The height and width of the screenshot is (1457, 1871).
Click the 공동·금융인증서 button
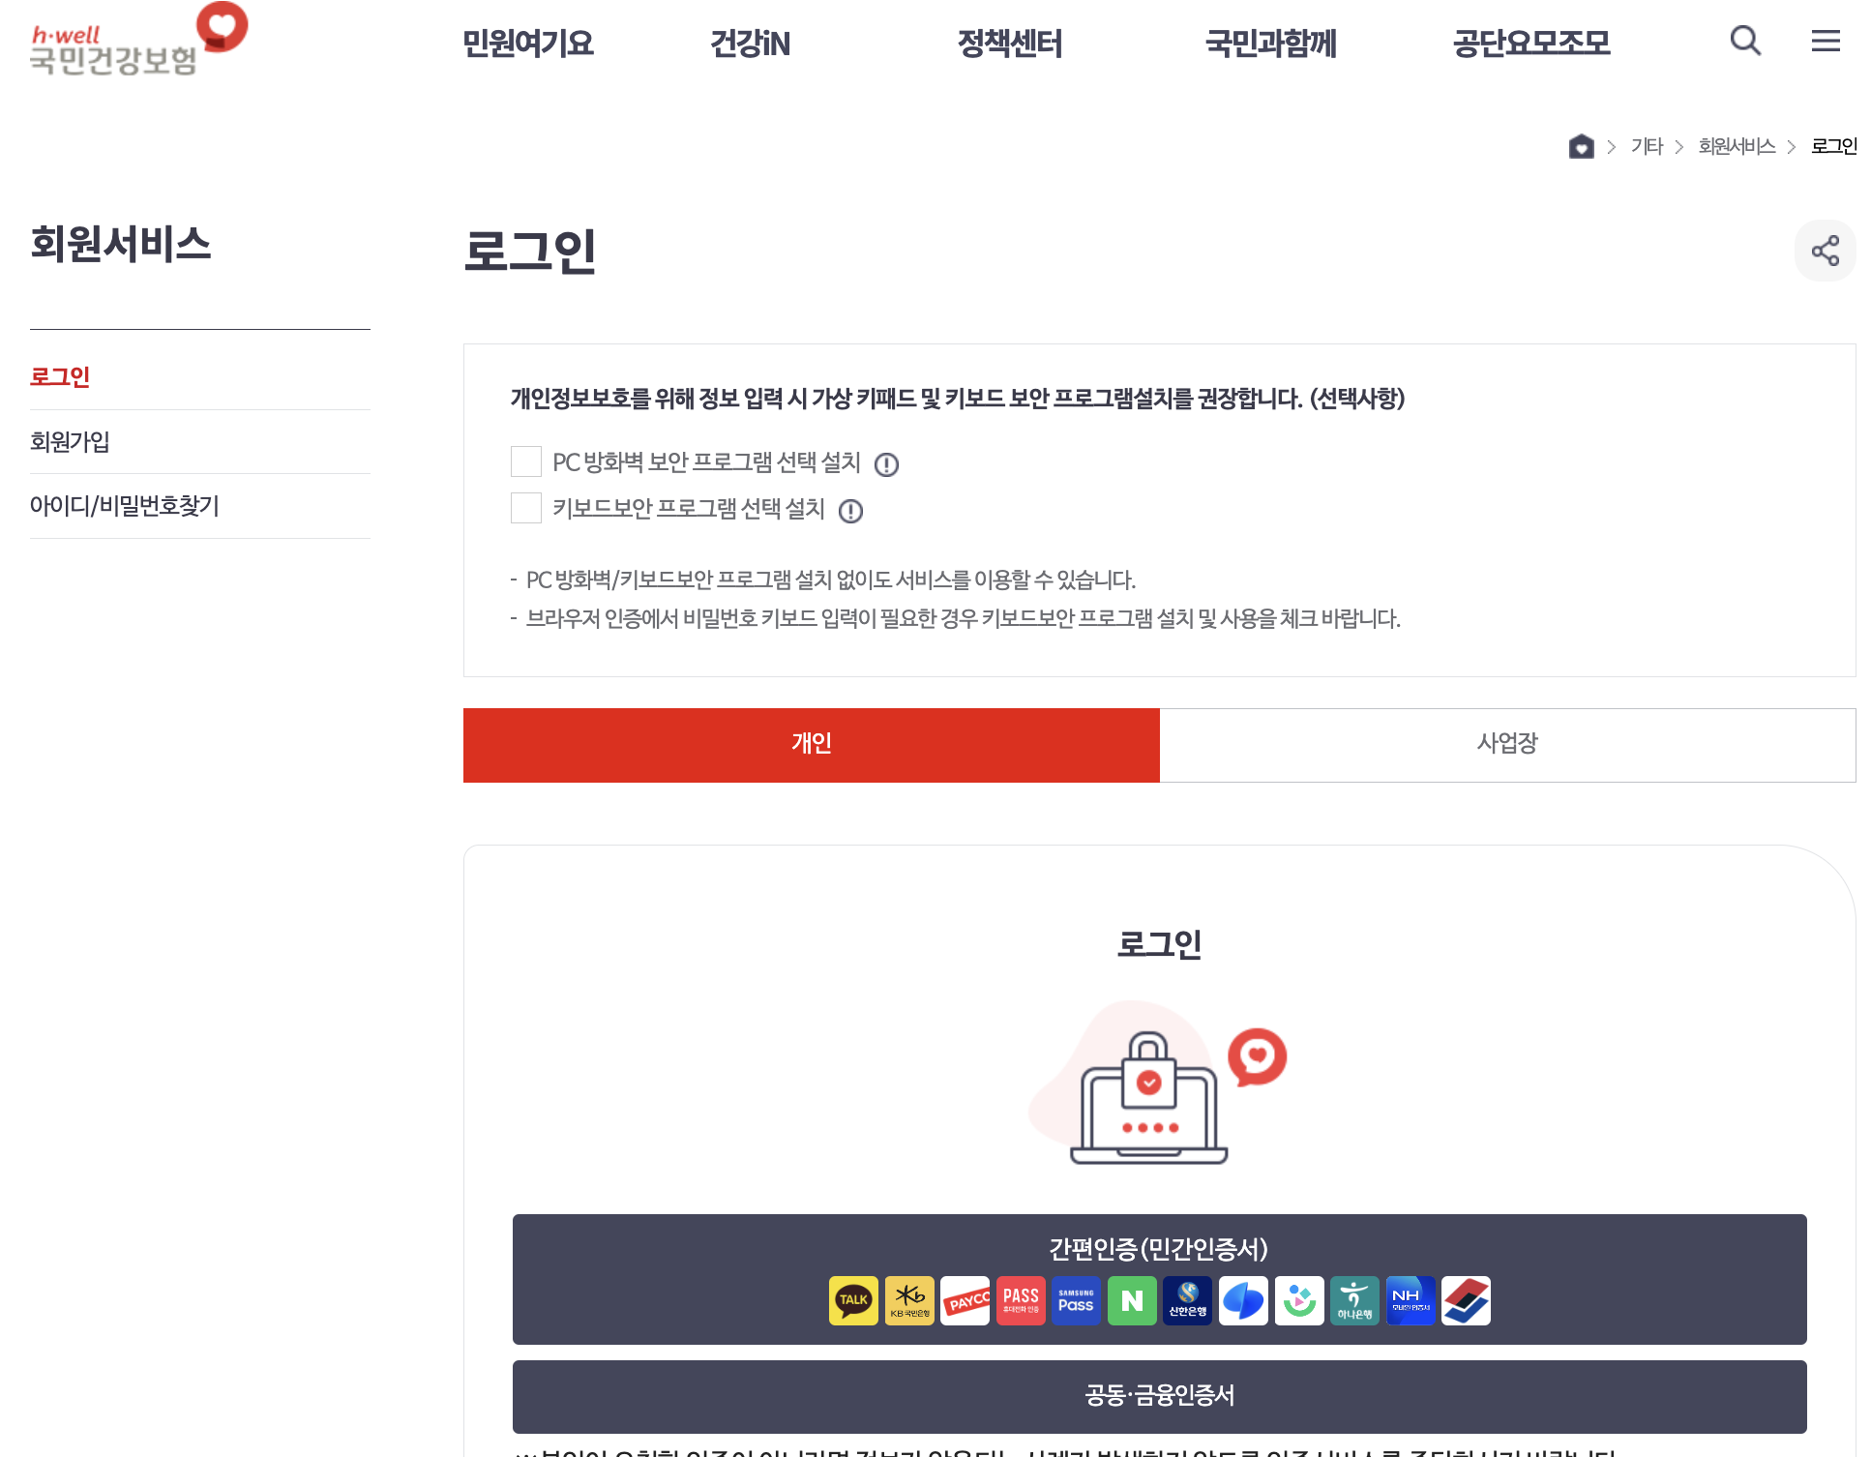click(x=1159, y=1396)
